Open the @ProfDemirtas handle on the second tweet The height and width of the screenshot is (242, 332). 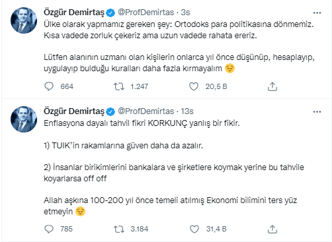click(146, 111)
